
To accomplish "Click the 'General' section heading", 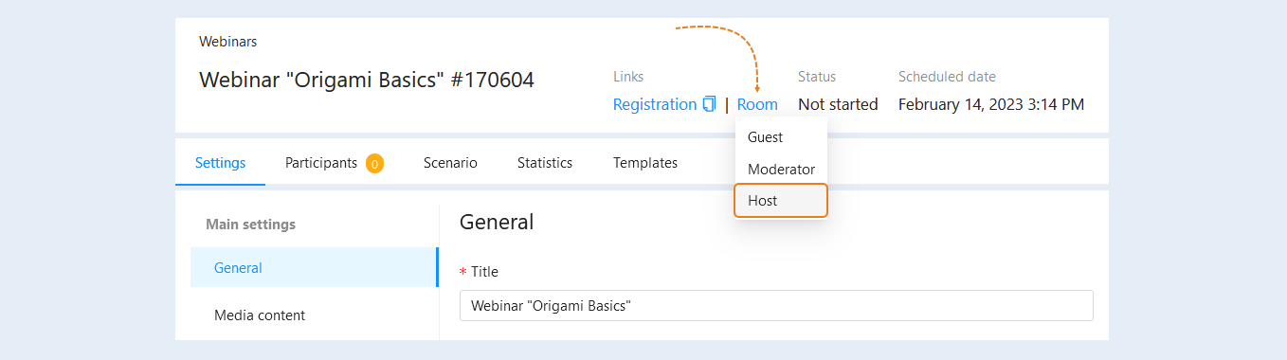I will 497,223.
